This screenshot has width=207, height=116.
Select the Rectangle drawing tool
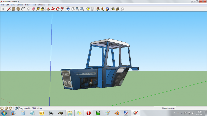click(x=13, y=9)
